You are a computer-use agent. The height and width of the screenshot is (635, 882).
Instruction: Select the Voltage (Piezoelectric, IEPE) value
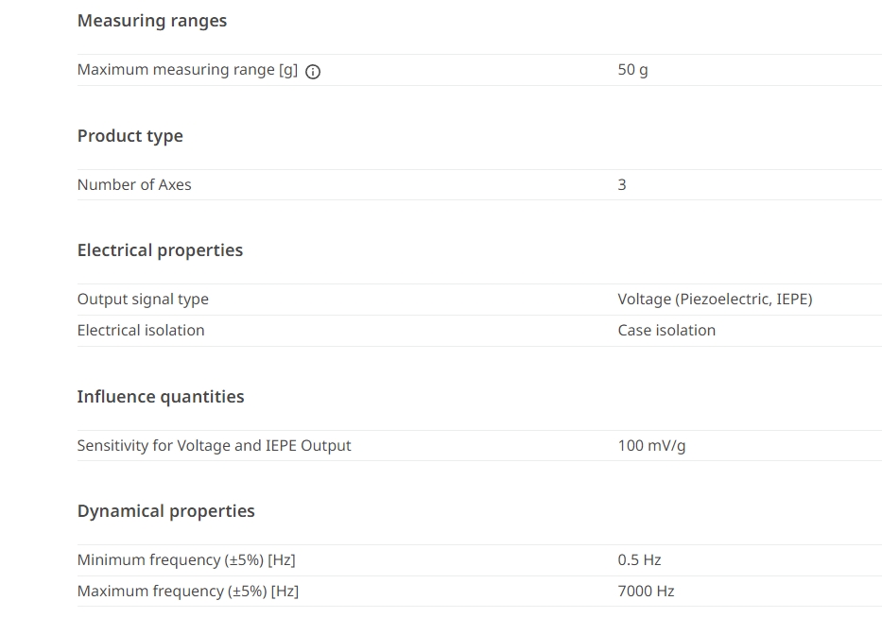point(715,300)
